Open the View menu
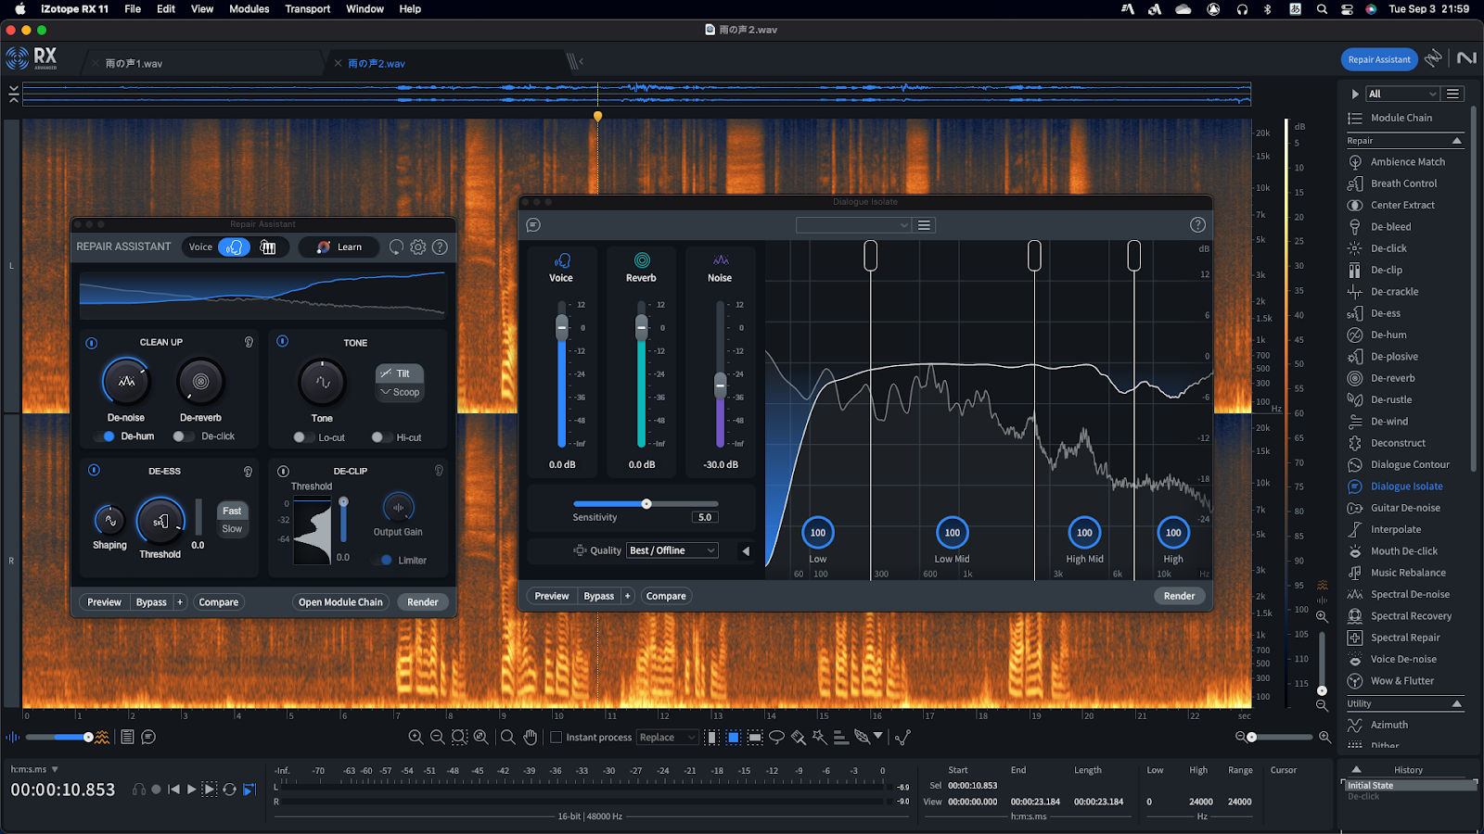Viewport: 1484px width, 834px height. [x=201, y=9]
